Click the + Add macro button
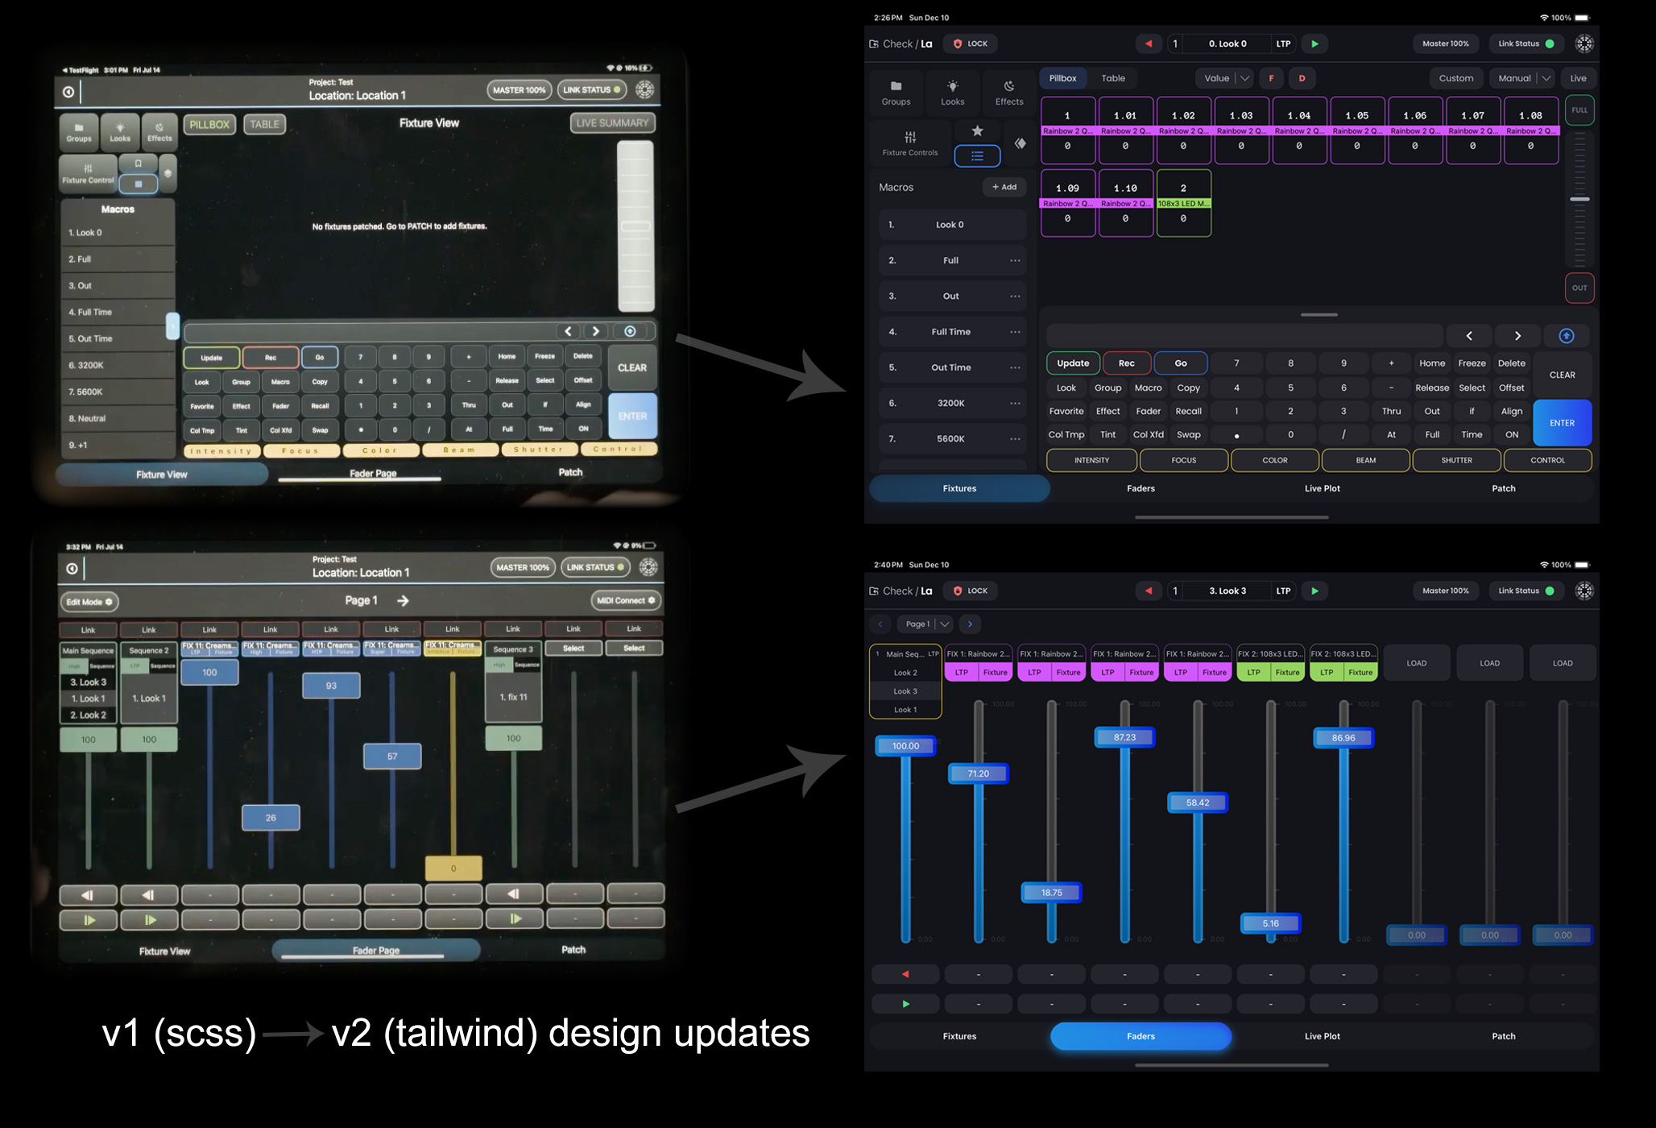 coord(1004,187)
